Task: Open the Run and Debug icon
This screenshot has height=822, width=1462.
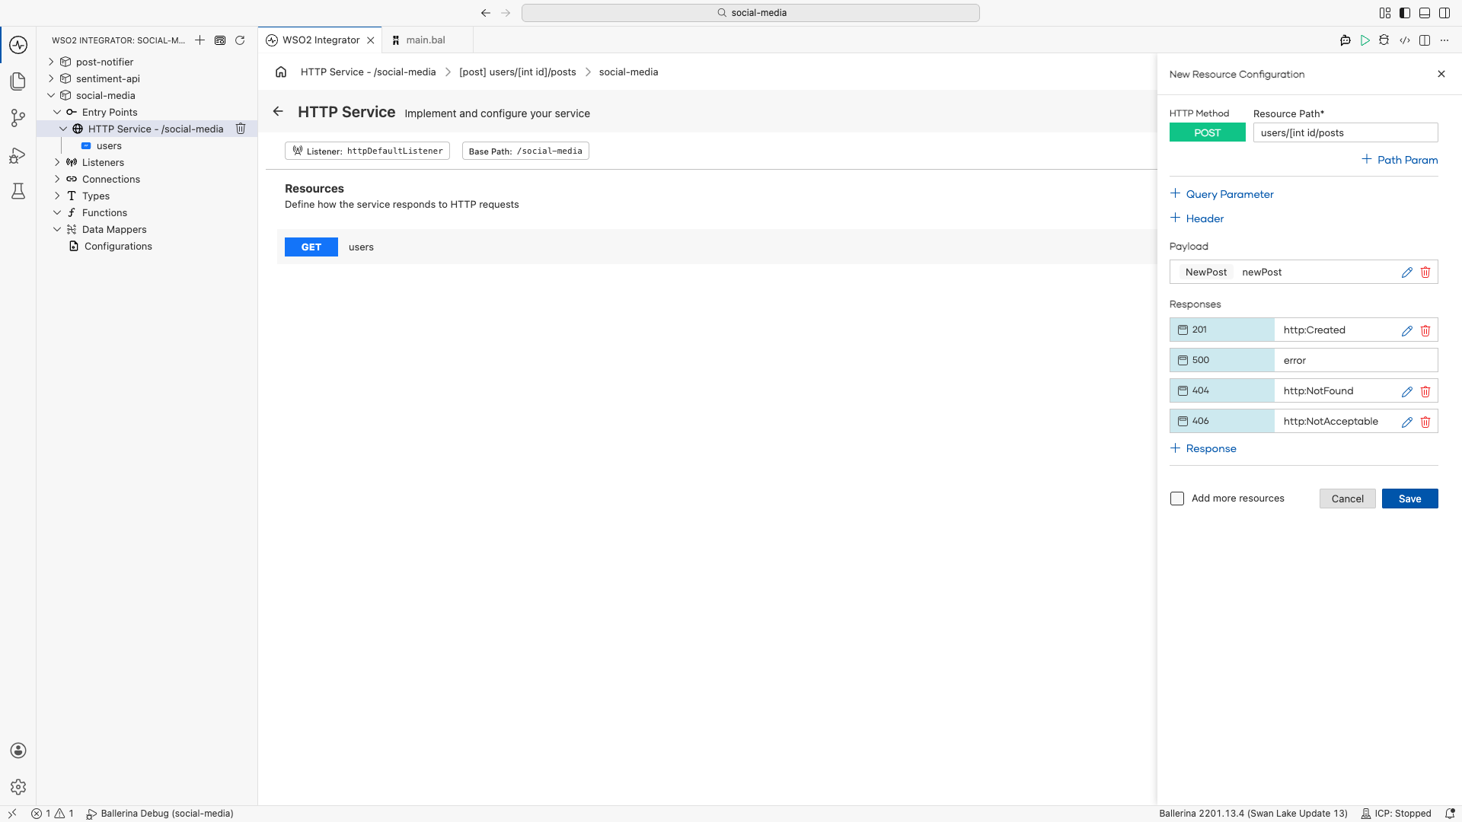Action: click(x=18, y=155)
